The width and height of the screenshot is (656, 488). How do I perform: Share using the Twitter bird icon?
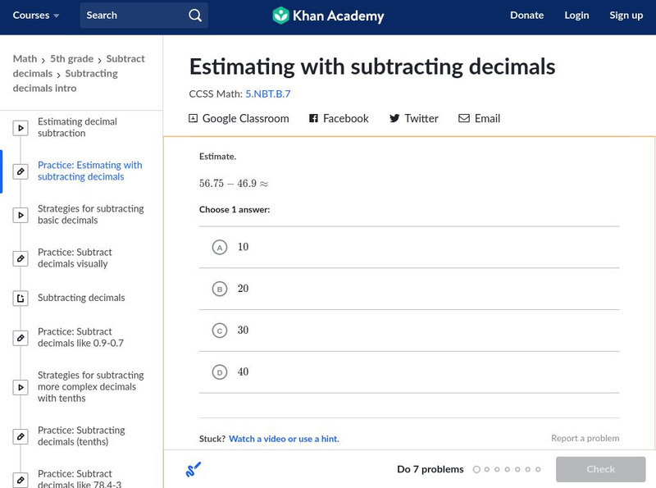[x=394, y=119]
